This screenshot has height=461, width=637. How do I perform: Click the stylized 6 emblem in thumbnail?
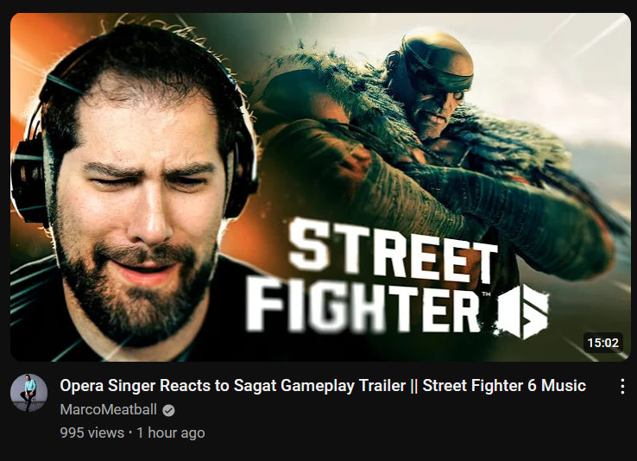pos(523,312)
